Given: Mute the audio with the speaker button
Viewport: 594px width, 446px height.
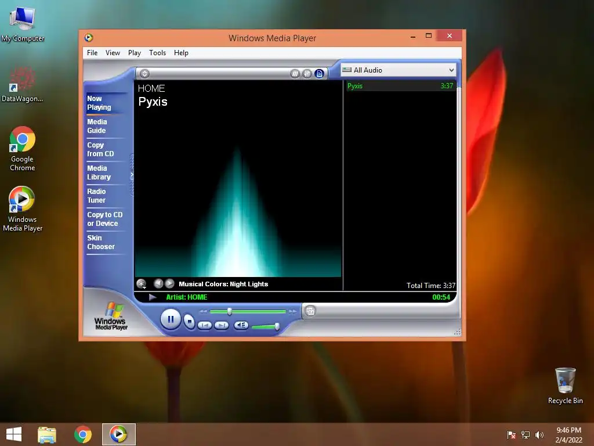Looking at the screenshot, I should tap(241, 325).
